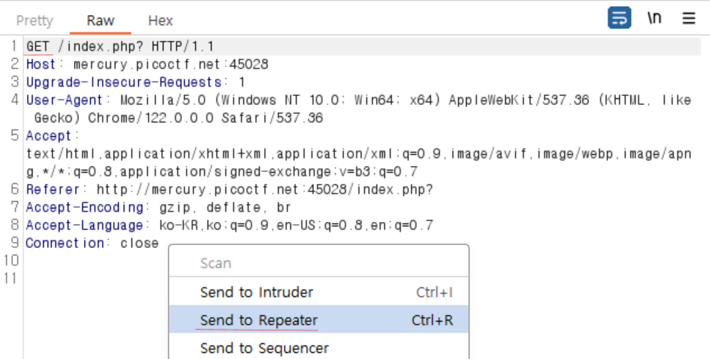Switch to the Hex tab
Screen dimensions: 710x359
pyautogui.click(x=161, y=20)
